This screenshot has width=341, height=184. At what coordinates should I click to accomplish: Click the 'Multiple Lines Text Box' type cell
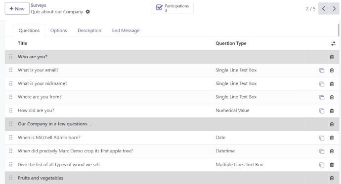coord(239,164)
